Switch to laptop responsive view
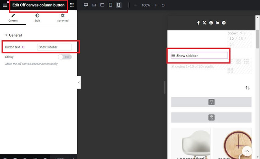The width and height of the screenshot is (260, 159). pos(94,5)
